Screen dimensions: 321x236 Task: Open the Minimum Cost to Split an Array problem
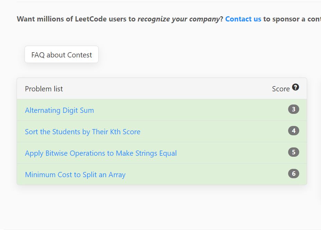click(x=75, y=175)
